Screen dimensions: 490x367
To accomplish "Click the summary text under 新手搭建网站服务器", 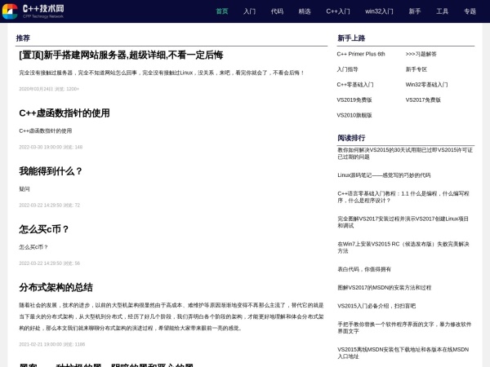I will coord(162,73).
